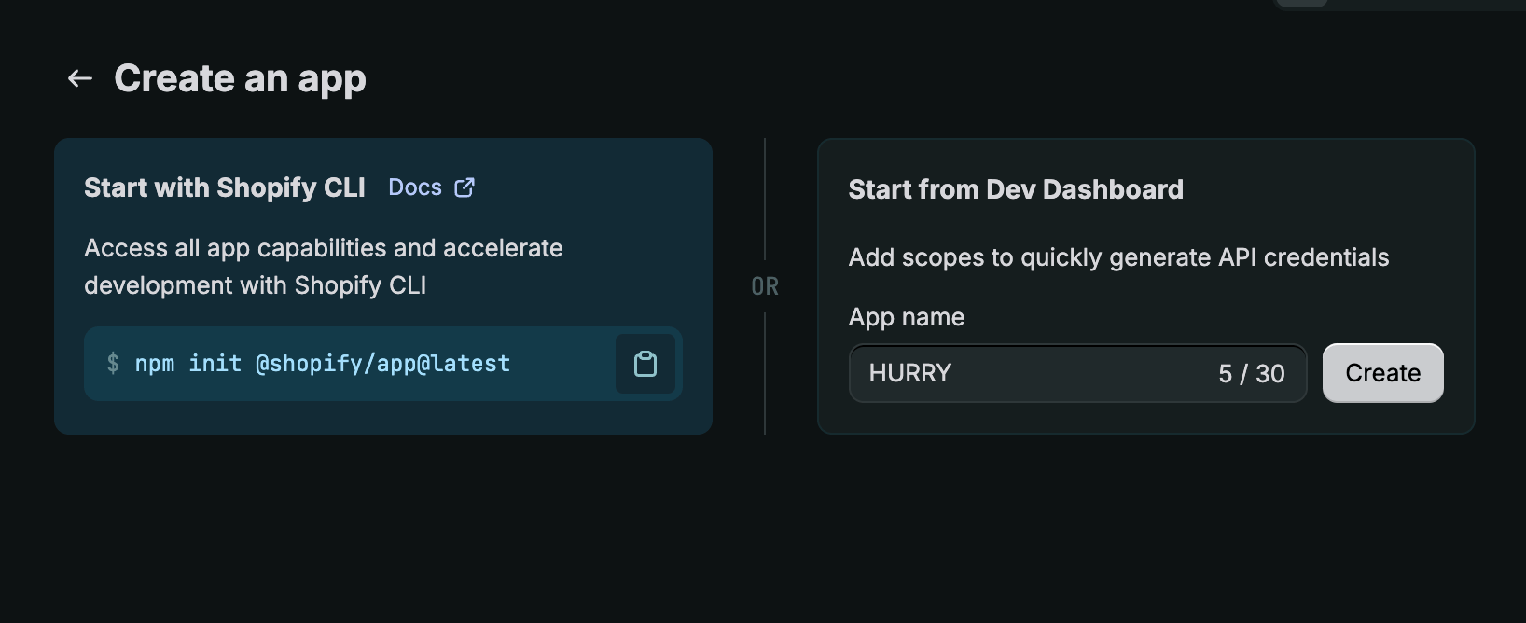Image resolution: width=1526 pixels, height=623 pixels.
Task: Copy the npm init command to clipboard
Action: pyautogui.click(x=645, y=364)
